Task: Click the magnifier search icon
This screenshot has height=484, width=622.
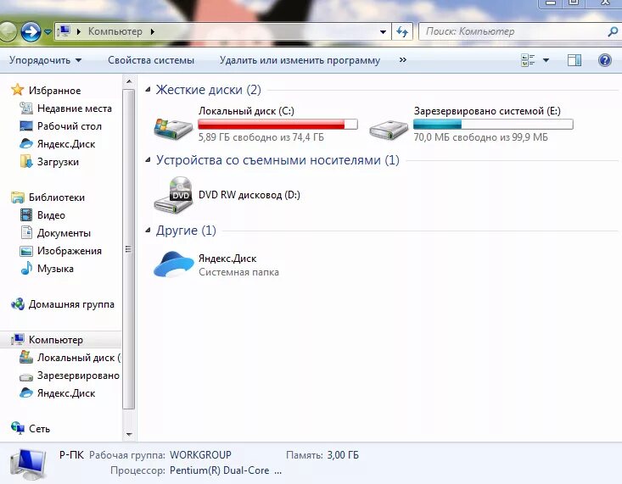Action: pyautogui.click(x=613, y=31)
